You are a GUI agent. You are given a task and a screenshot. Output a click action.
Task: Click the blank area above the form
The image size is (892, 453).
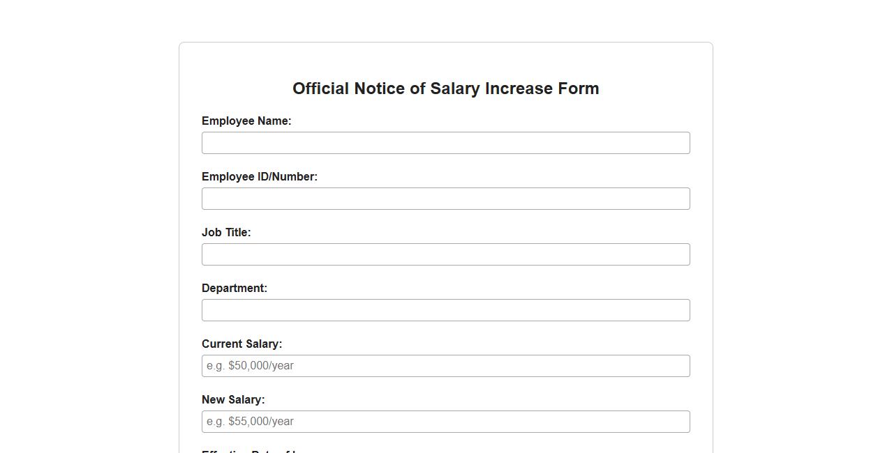[x=445, y=21]
